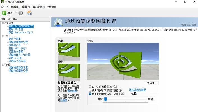The height and width of the screenshot is (112, 198).
Task: Maximize the NVIDIA control panel window
Action: pos(185,2)
